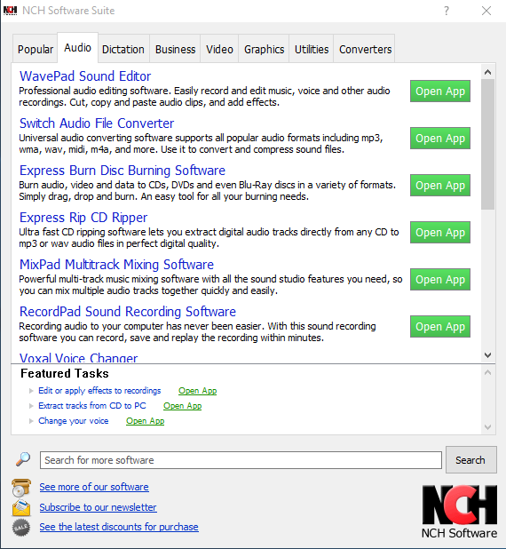The height and width of the screenshot is (549, 506).
Task: Switch to the Business tab
Action: point(175,49)
